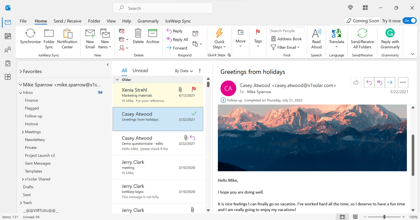Open the By Date sort dropdown

184,71
